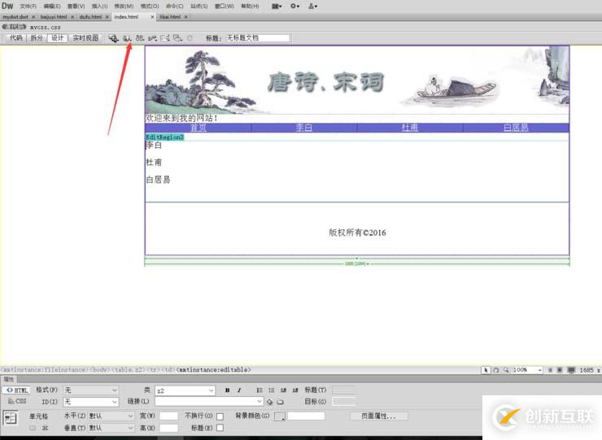Click the 李白 link in navigation bar

[x=304, y=128]
